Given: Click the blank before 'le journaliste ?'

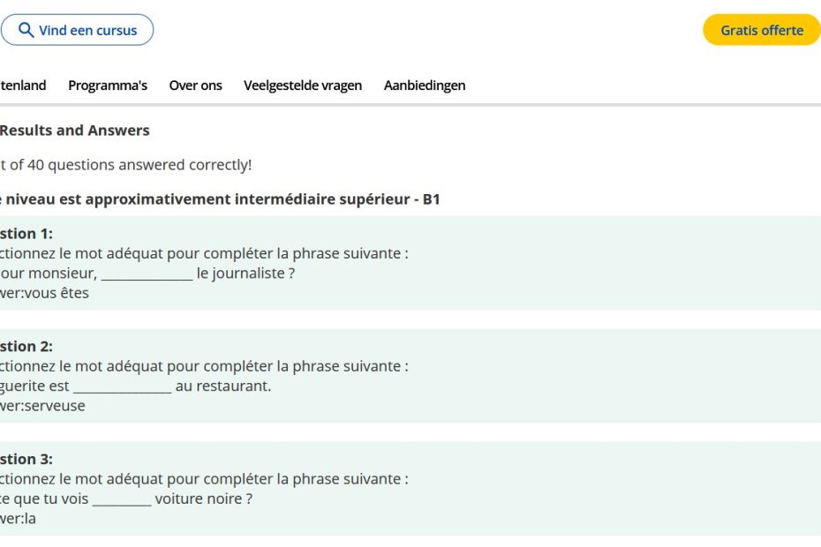Looking at the screenshot, I should point(147,273).
